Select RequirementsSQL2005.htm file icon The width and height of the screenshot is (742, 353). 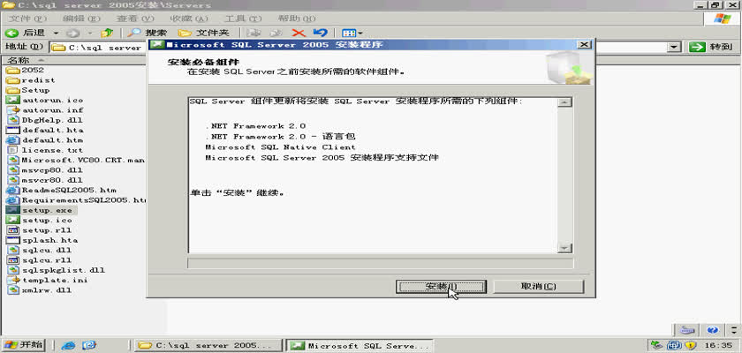13,200
